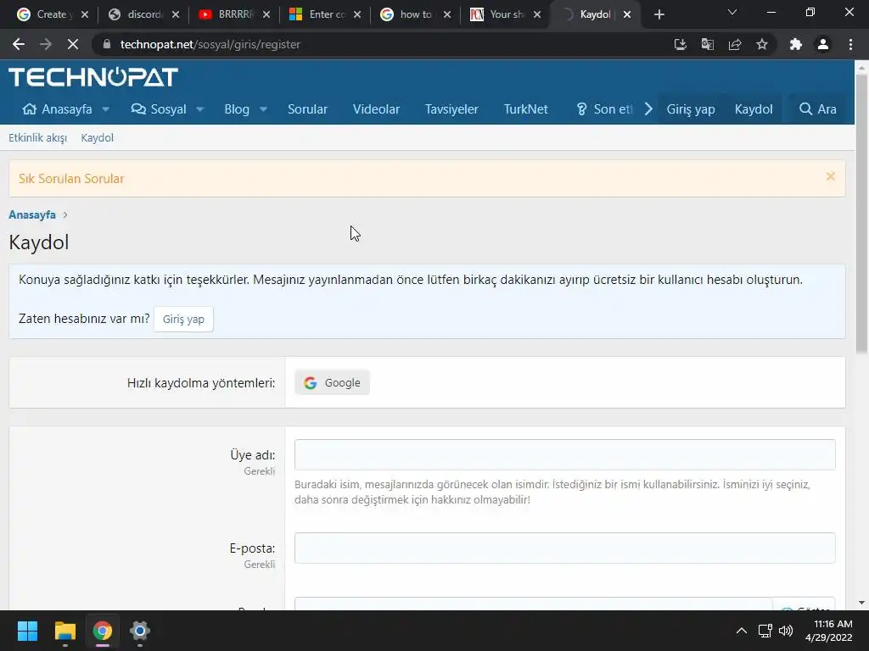The image size is (869, 651).
Task: Switch to the 'Enter co' Microsoft tab
Action: tap(326, 14)
